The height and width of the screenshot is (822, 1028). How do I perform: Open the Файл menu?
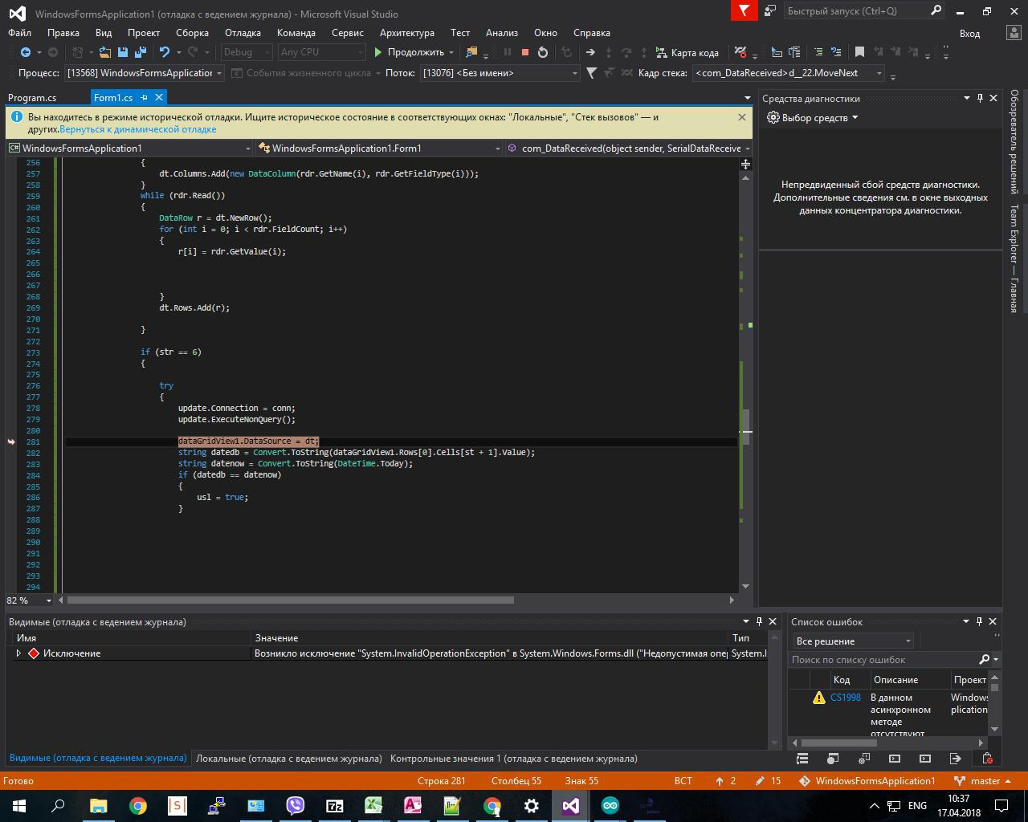pyautogui.click(x=20, y=33)
